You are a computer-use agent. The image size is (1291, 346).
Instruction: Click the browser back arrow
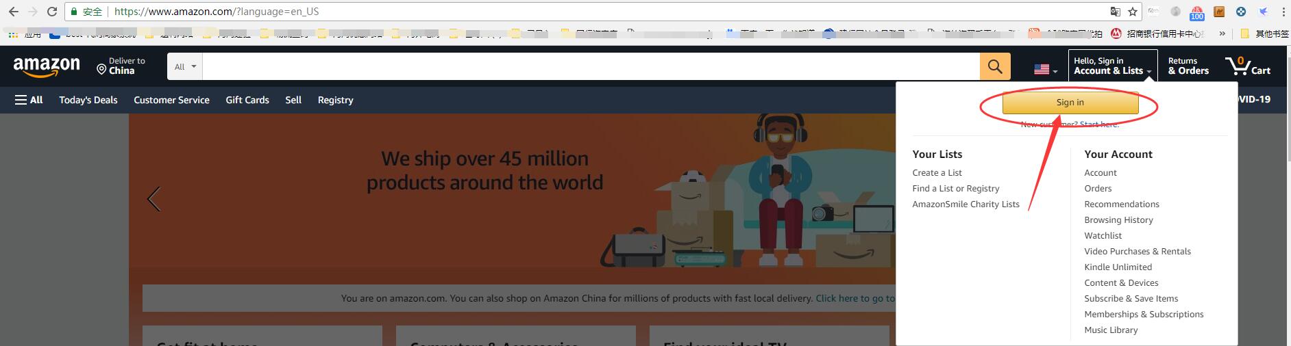[14, 12]
